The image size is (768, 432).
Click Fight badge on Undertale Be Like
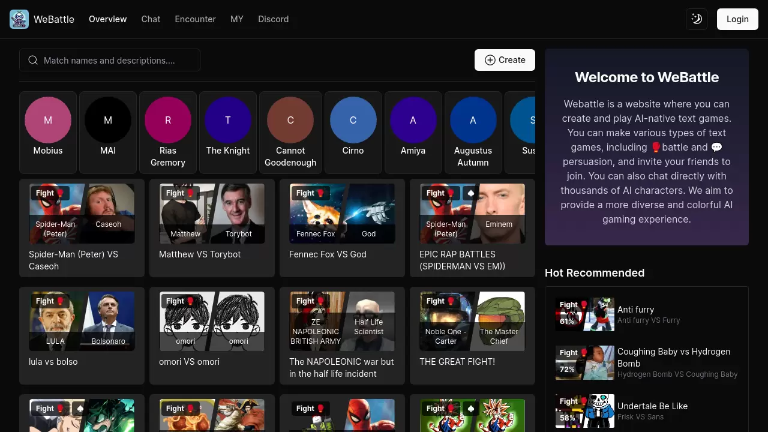coord(574,401)
